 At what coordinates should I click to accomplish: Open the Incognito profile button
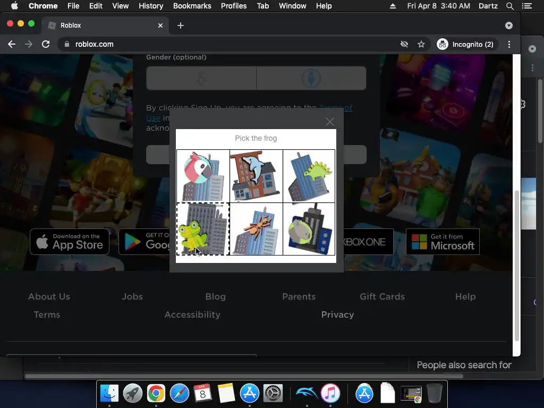(x=465, y=44)
